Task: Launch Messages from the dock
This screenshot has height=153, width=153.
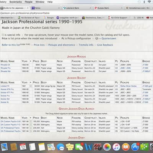Action: [60, 147]
